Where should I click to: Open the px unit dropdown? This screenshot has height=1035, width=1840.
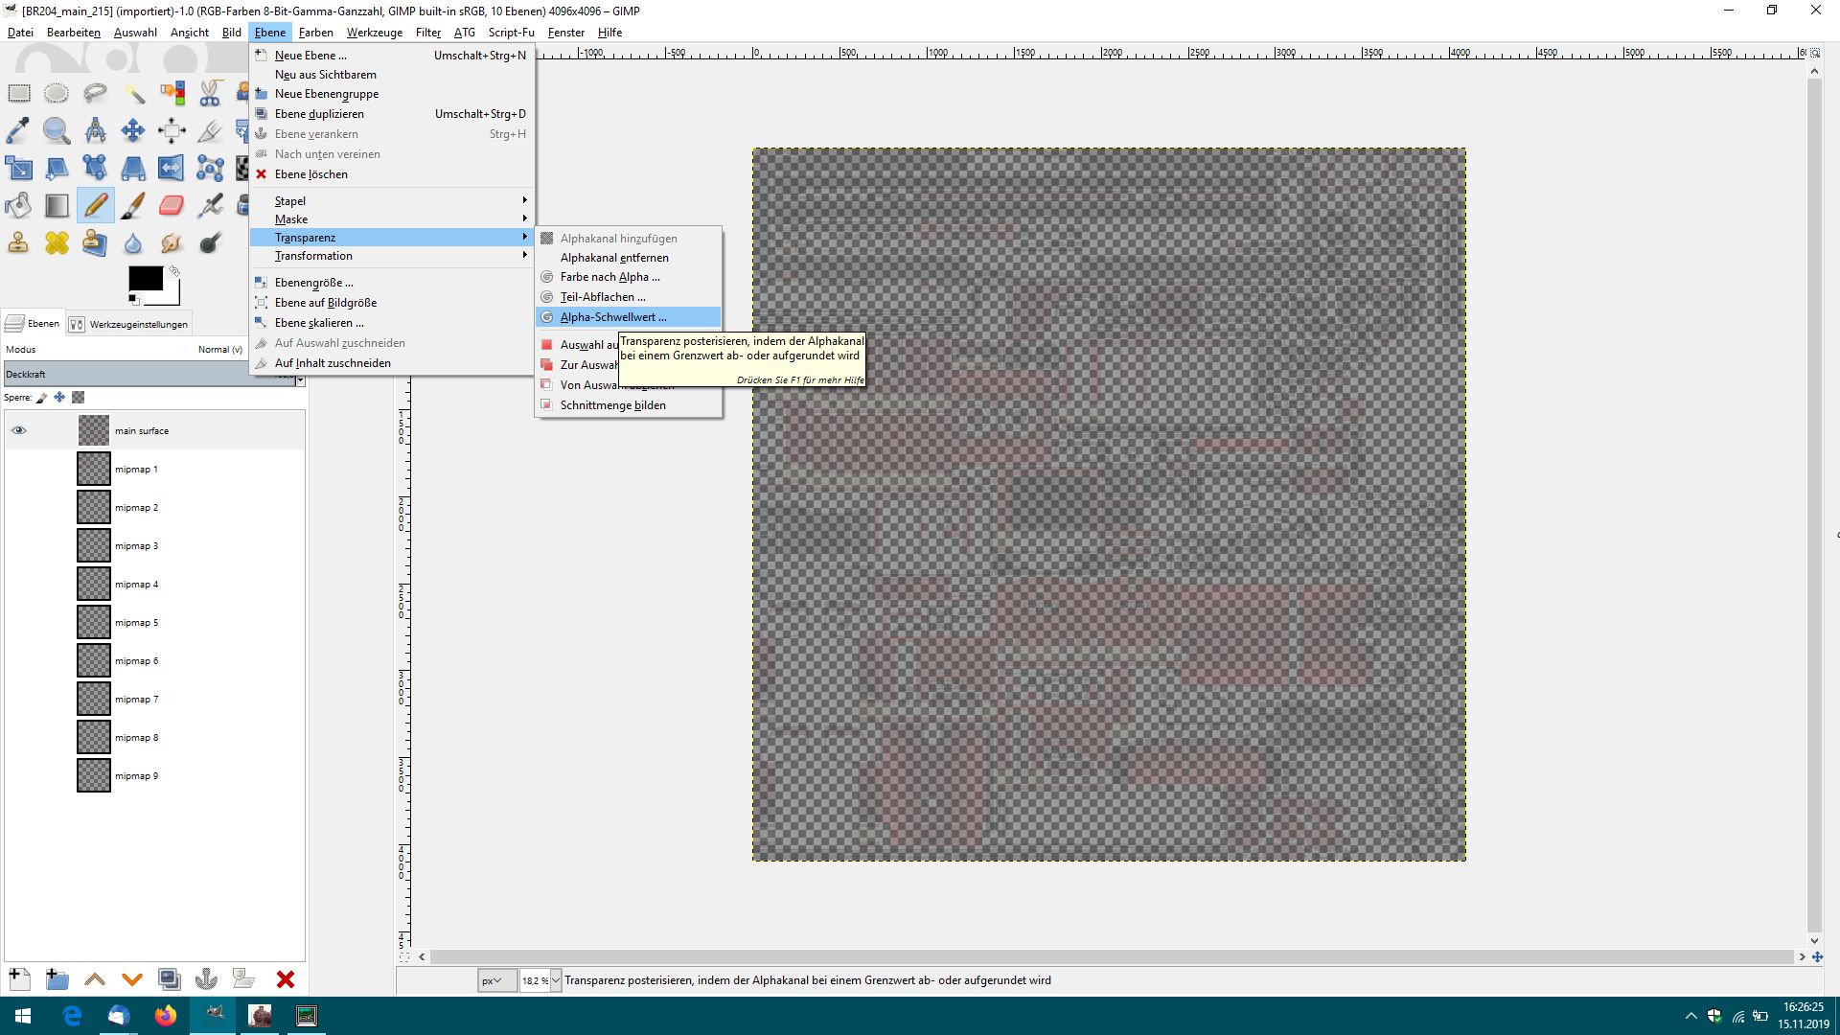click(x=496, y=980)
